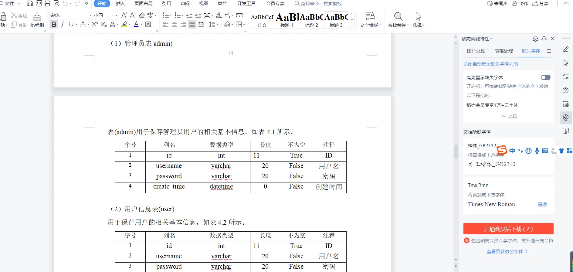Click the sidebar properties sliders icon
The width and height of the screenshot is (573, 272).
(566, 76)
